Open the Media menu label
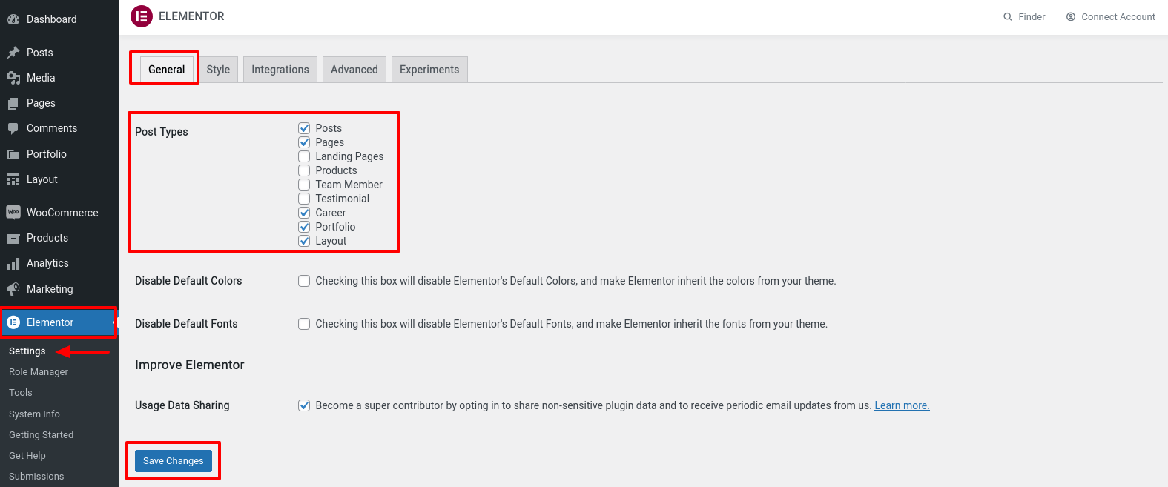The image size is (1168, 487). (41, 78)
